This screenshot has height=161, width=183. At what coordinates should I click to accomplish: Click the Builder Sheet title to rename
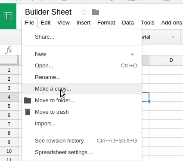48,12
